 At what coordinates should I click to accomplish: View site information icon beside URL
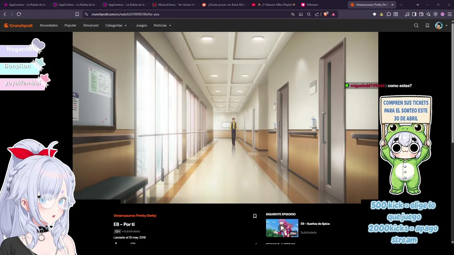[86, 14]
